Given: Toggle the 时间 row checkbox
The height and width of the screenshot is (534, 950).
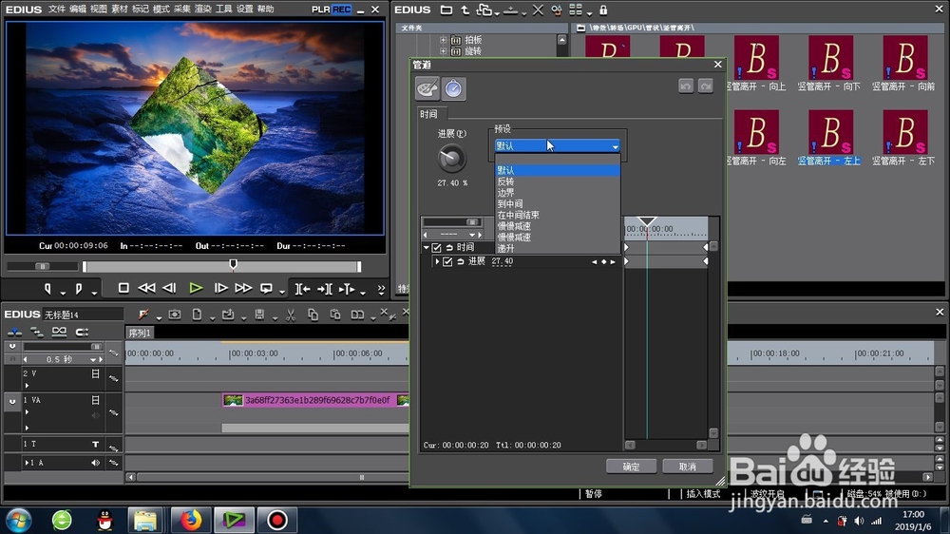Looking at the screenshot, I should pyautogui.click(x=436, y=247).
